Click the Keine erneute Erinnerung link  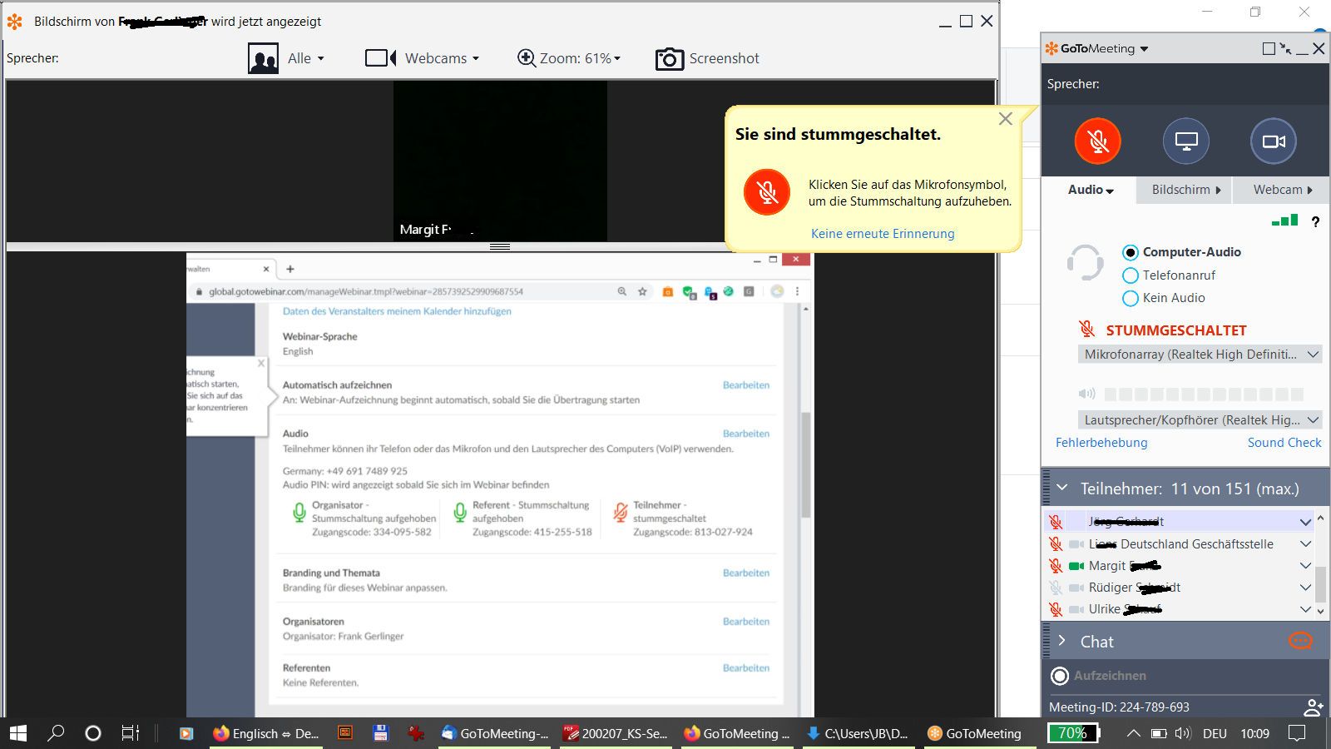[x=883, y=234]
